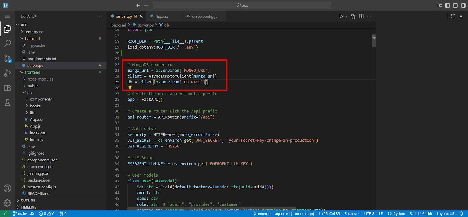Click the app search command center
The image size is (468, 217).
pyautogui.click(x=242, y=5)
